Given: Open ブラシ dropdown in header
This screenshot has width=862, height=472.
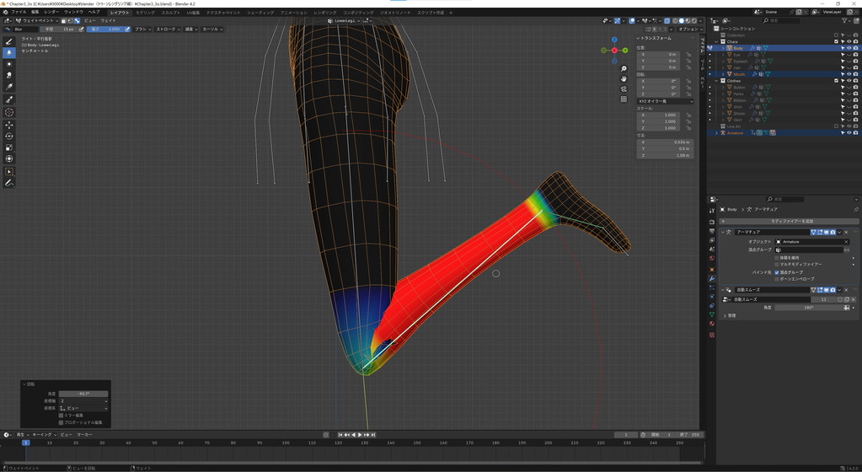Looking at the screenshot, I should [x=143, y=29].
